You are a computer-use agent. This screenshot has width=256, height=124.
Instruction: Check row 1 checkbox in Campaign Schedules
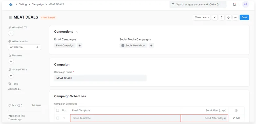coord(57,118)
